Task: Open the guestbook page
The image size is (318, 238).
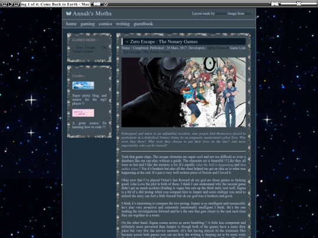Action: (143, 24)
